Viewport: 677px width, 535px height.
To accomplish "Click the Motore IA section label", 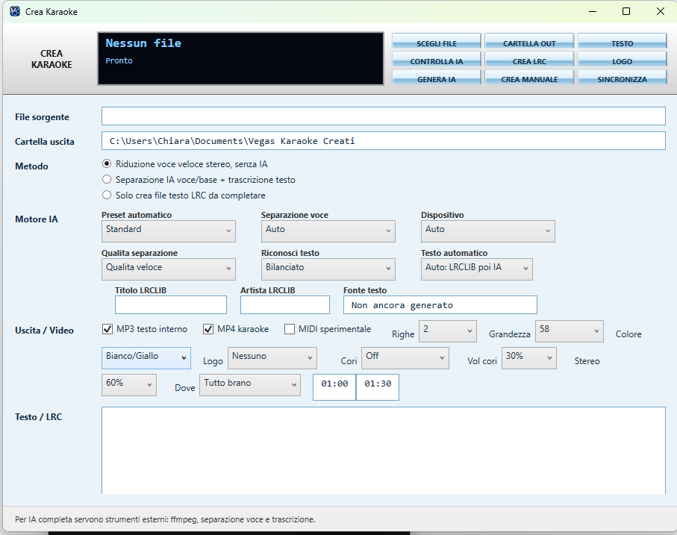I will (x=37, y=219).
